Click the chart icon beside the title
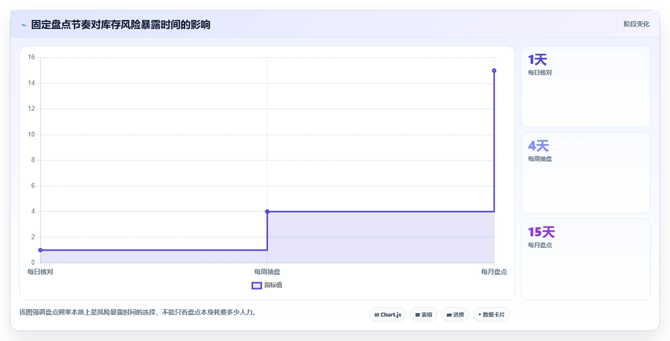 [23, 25]
